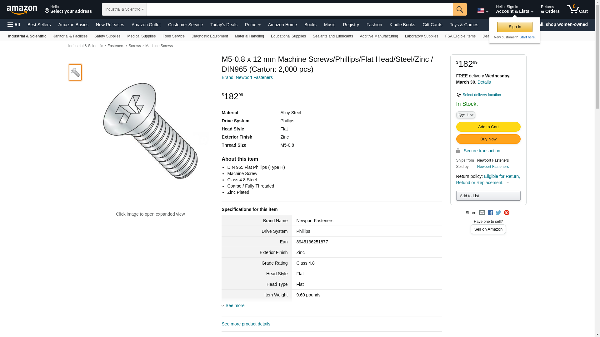600x337 pixels.
Task: Open the Qty quantity dropdown
Action: coord(466,115)
